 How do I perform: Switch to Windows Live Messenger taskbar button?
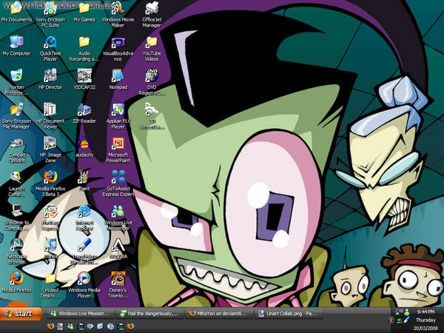point(80,314)
